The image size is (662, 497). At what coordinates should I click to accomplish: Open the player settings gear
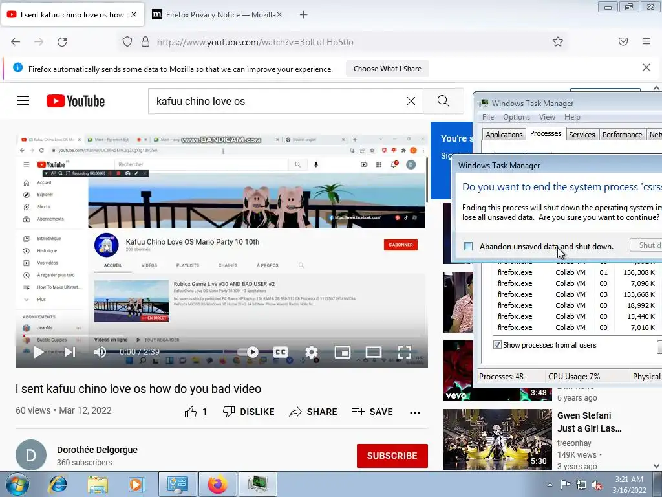[312, 351]
